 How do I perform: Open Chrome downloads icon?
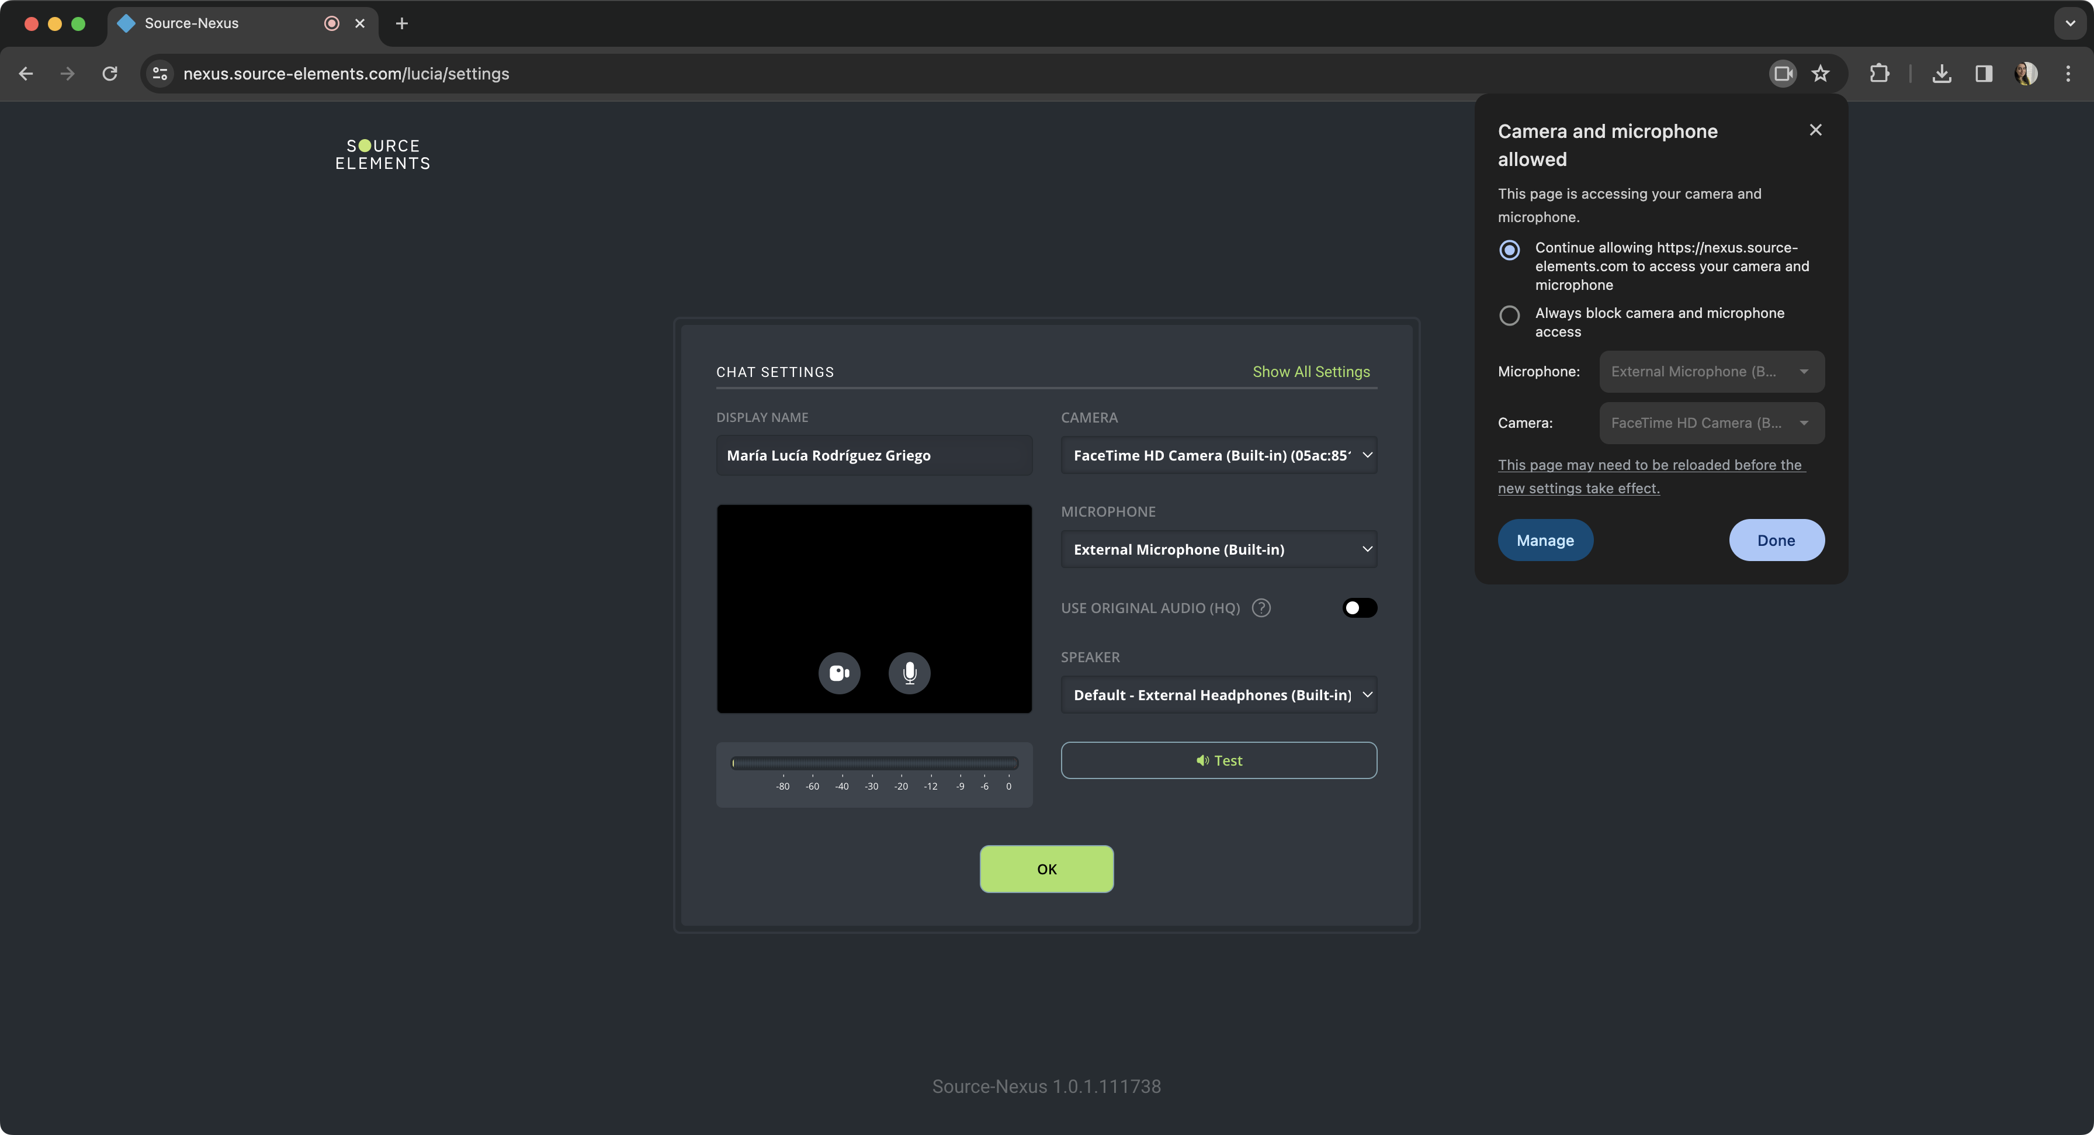click(x=1941, y=74)
